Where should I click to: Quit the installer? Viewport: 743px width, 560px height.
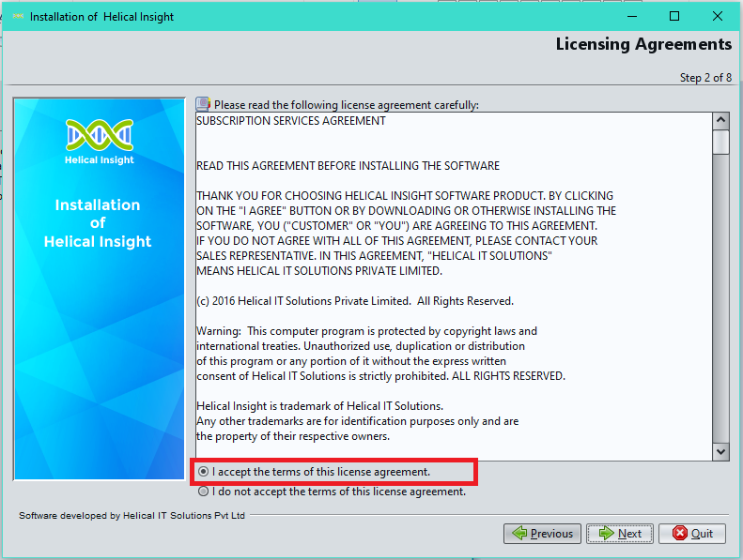point(692,534)
